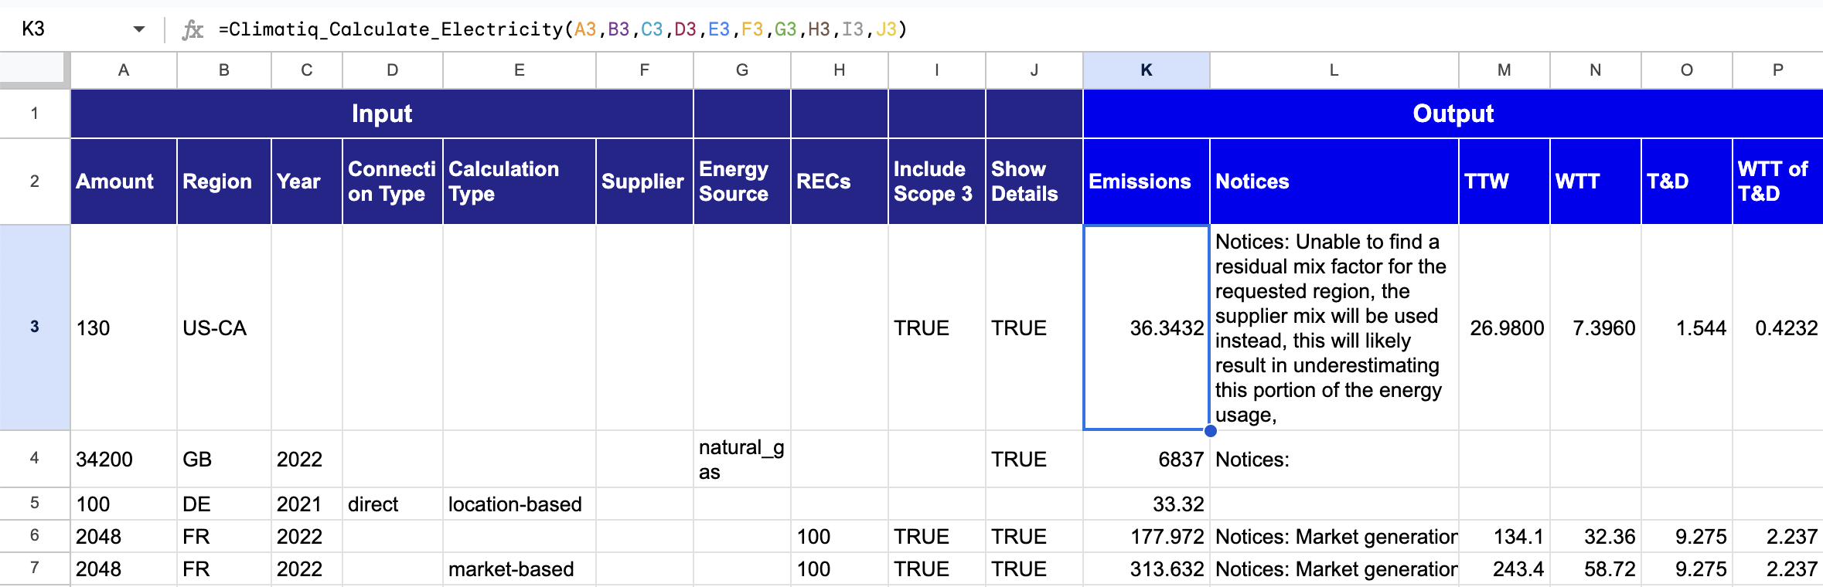Click the fx function icon

pyautogui.click(x=193, y=29)
